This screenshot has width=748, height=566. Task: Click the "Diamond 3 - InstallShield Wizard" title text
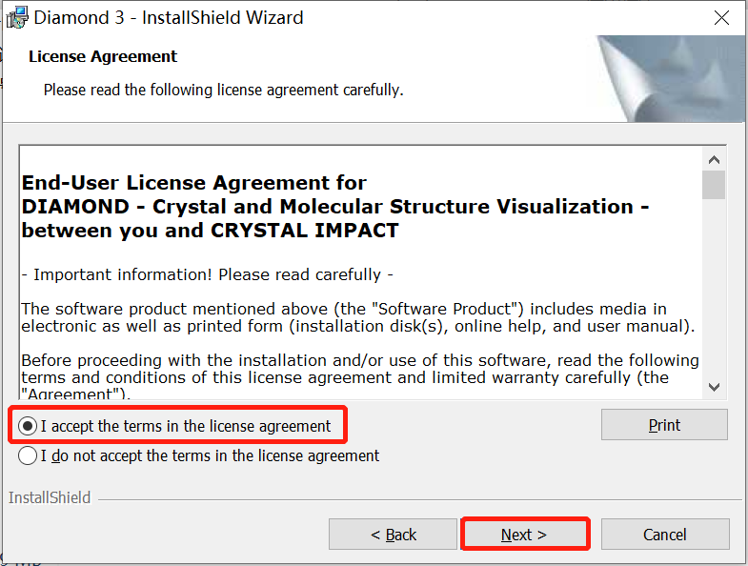click(x=169, y=17)
